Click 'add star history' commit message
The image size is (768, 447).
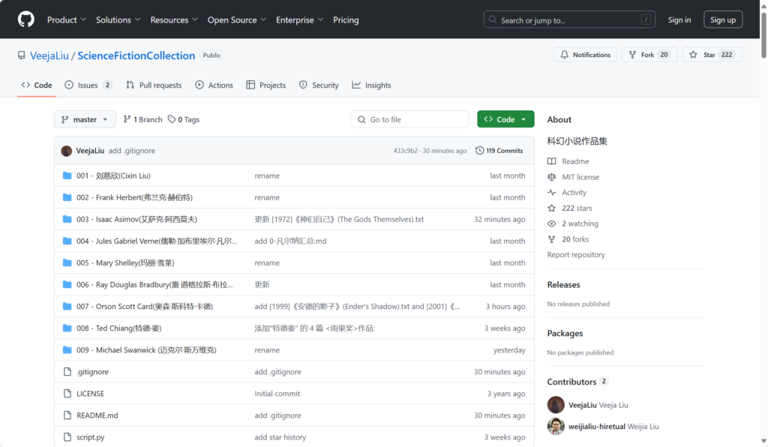coord(280,436)
